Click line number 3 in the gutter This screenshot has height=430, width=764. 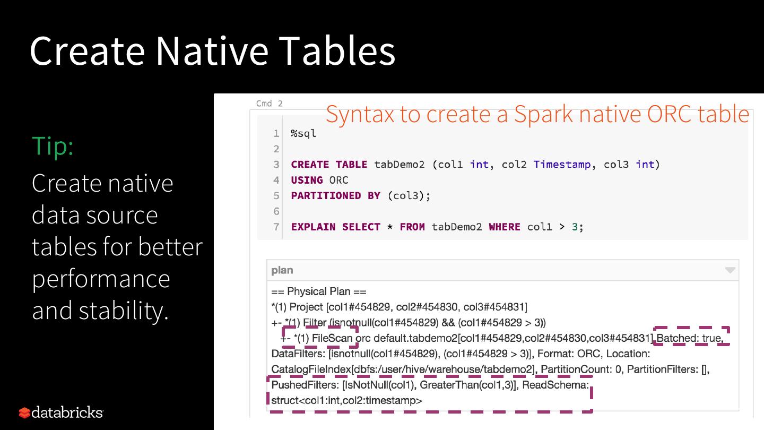click(276, 165)
